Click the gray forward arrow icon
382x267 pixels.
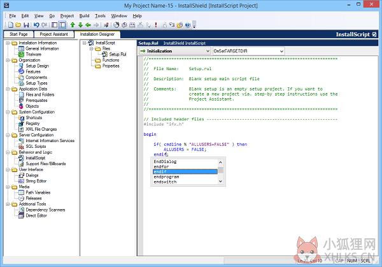coord(96,25)
